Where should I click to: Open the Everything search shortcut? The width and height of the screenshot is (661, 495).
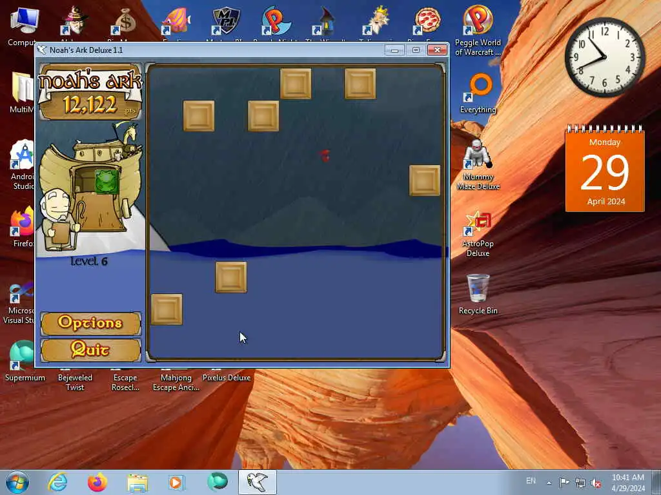[478, 93]
